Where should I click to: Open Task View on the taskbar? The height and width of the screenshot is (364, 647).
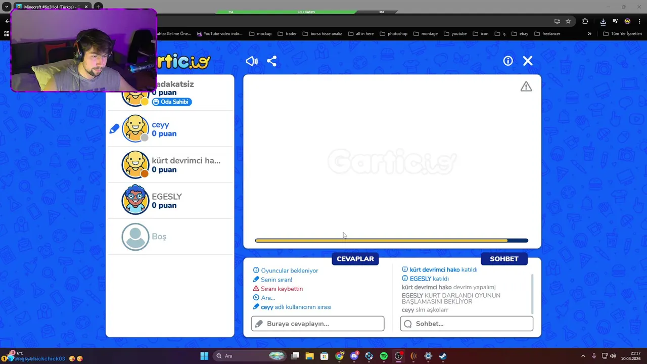[x=295, y=356]
